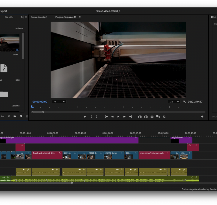Click the Mark In bracket icon

pyautogui.click(x=91, y=117)
